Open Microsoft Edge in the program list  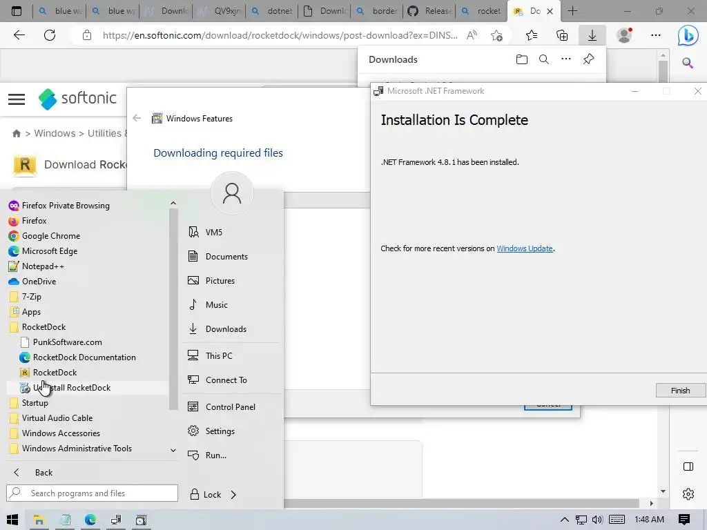tap(43, 251)
